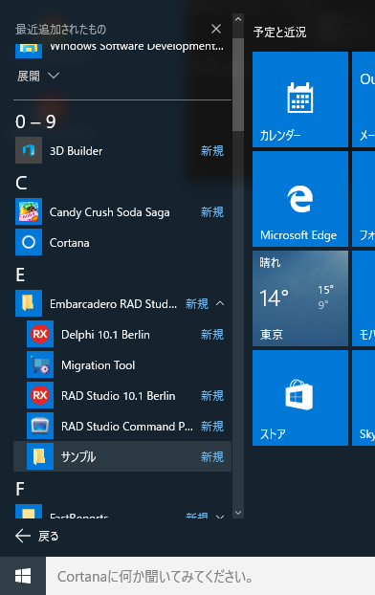Screen dimensions: 375x595
Task: Open 3D Builder app icon
Action: 29,150
